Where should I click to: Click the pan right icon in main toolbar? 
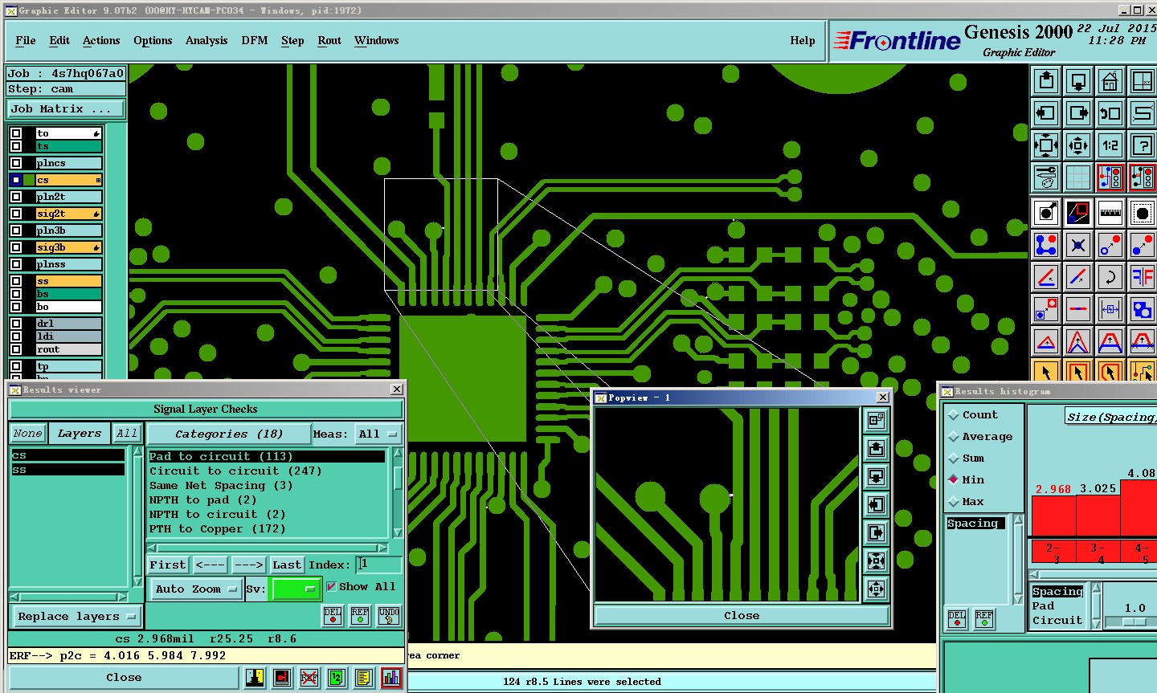(1078, 113)
